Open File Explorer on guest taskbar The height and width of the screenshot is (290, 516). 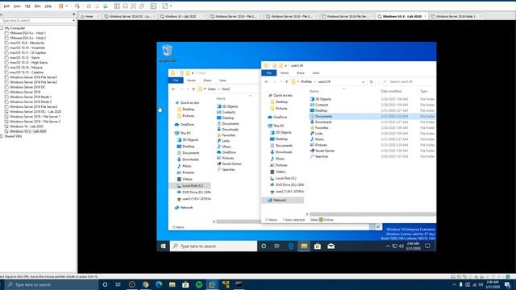coord(304,246)
